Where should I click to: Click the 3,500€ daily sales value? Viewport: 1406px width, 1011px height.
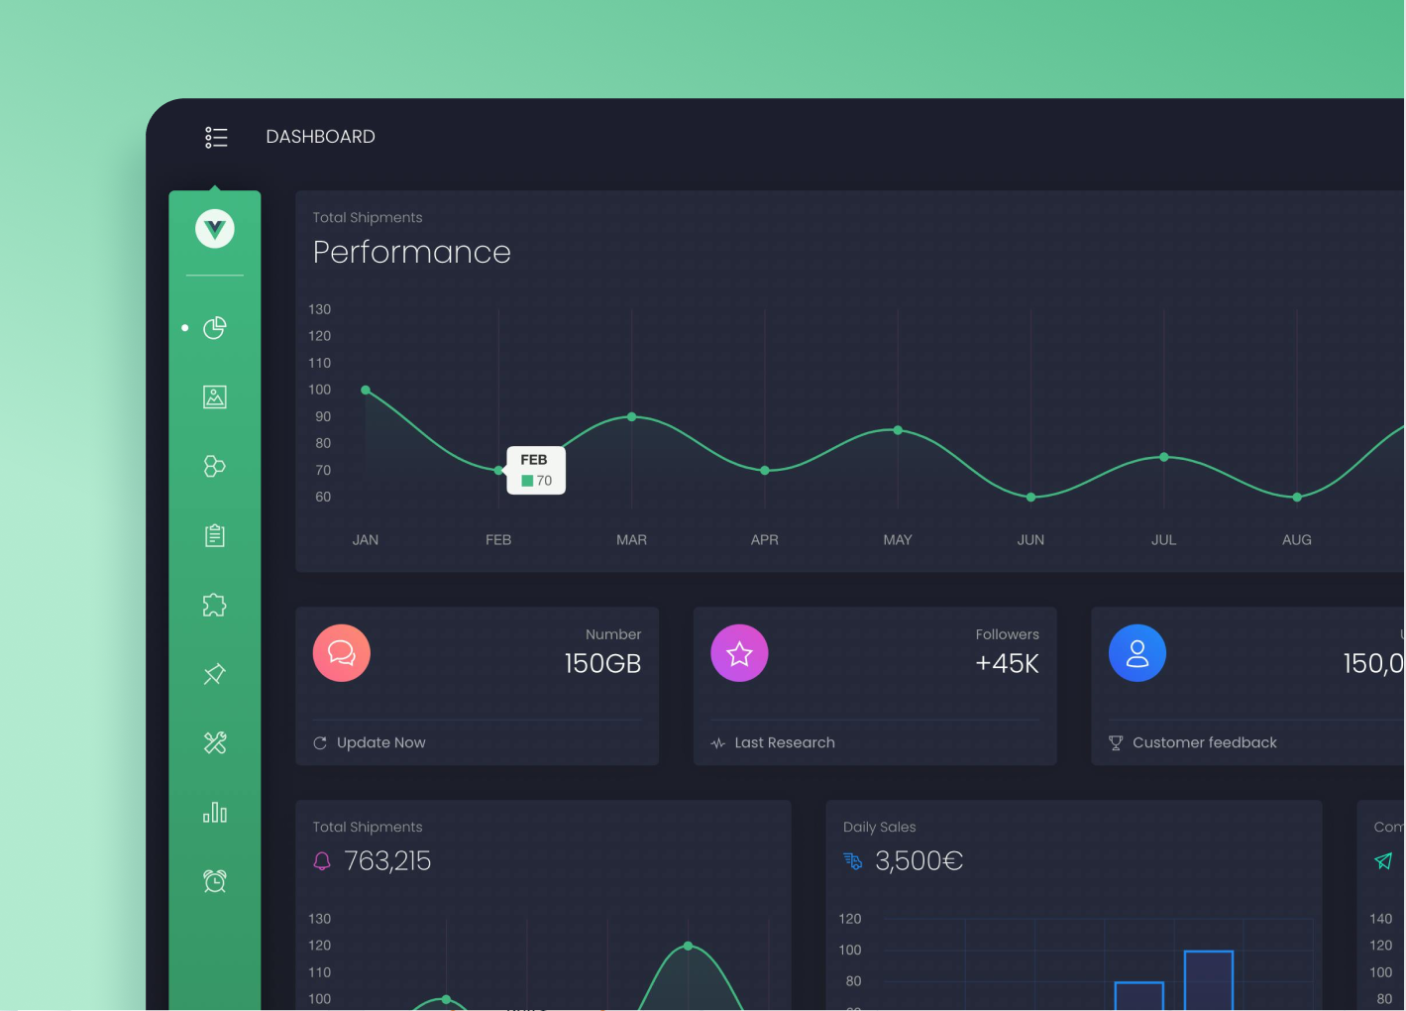(x=919, y=861)
